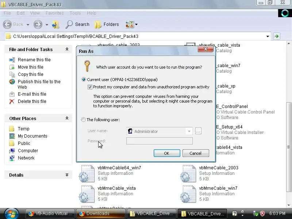This screenshot has width=292, height=219.
Task: Open Search from the toolbar
Action: [x=77, y=24]
